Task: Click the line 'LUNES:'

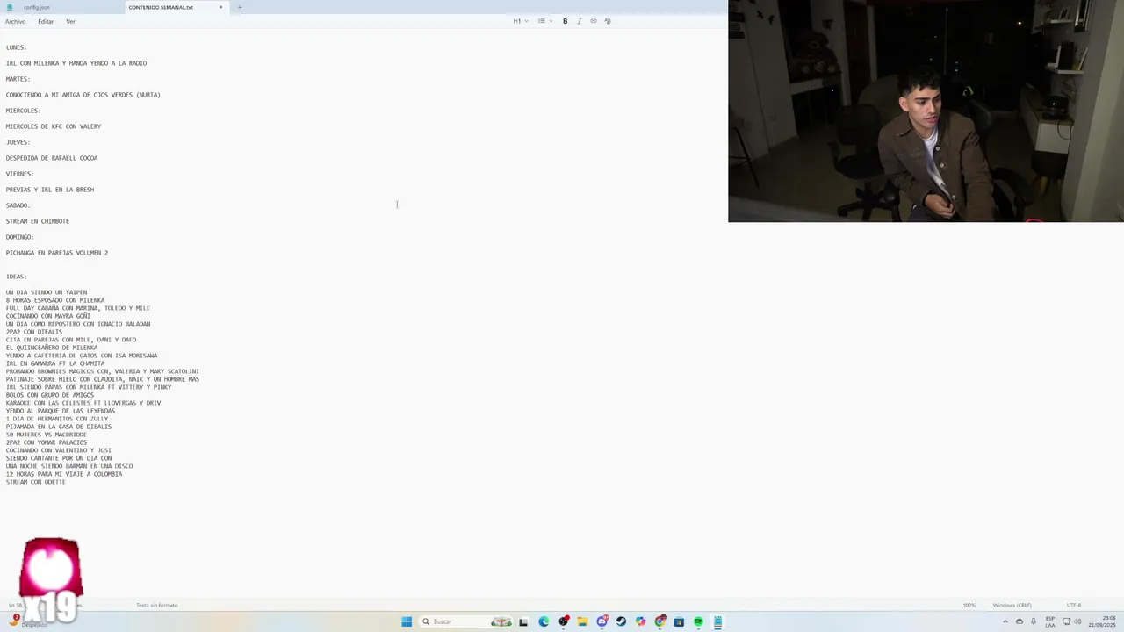Action: coord(17,47)
